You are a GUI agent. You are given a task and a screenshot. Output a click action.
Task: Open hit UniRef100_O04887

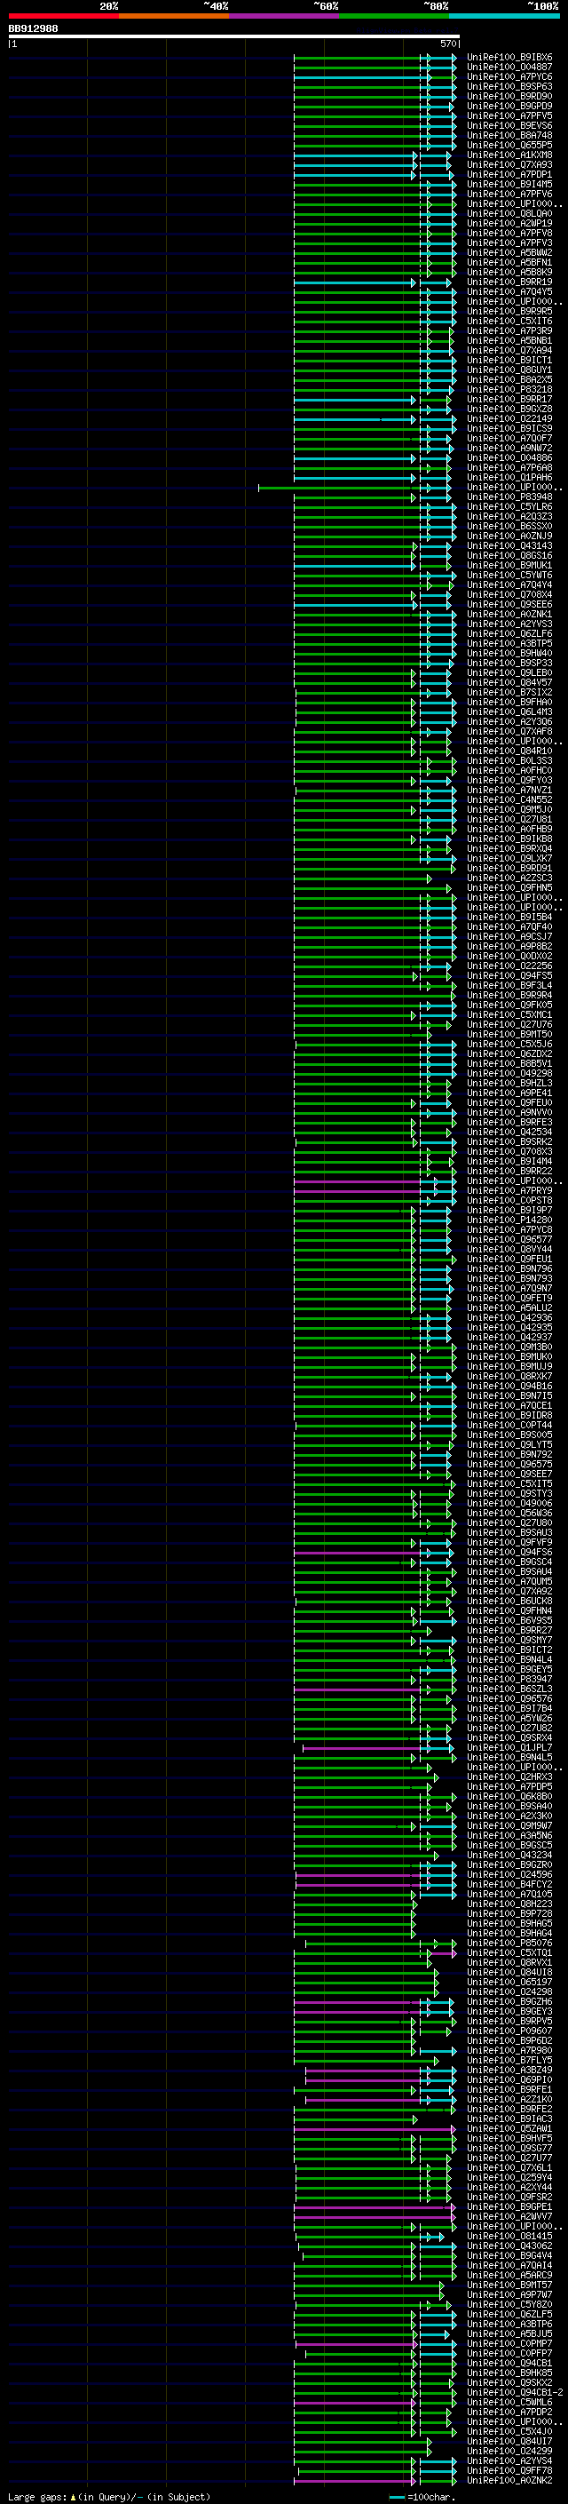coord(509,68)
